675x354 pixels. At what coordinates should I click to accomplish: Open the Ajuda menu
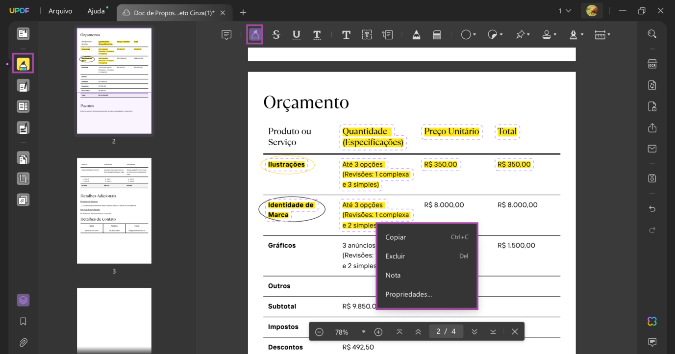[x=96, y=11]
